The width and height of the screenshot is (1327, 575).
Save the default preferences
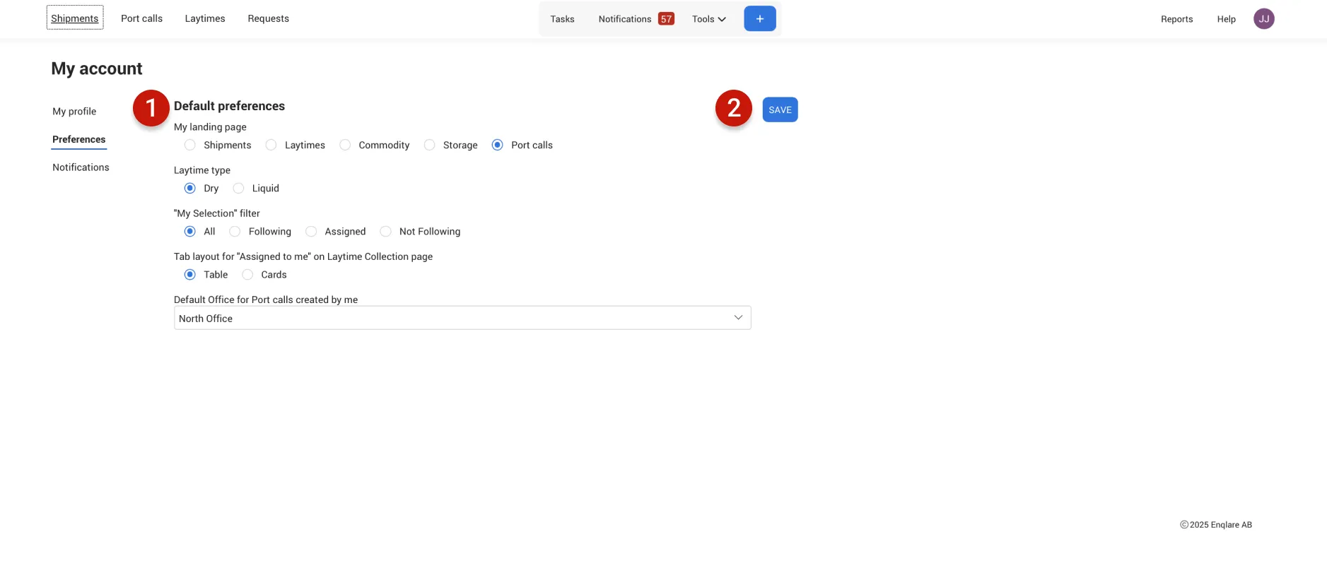[780, 109]
